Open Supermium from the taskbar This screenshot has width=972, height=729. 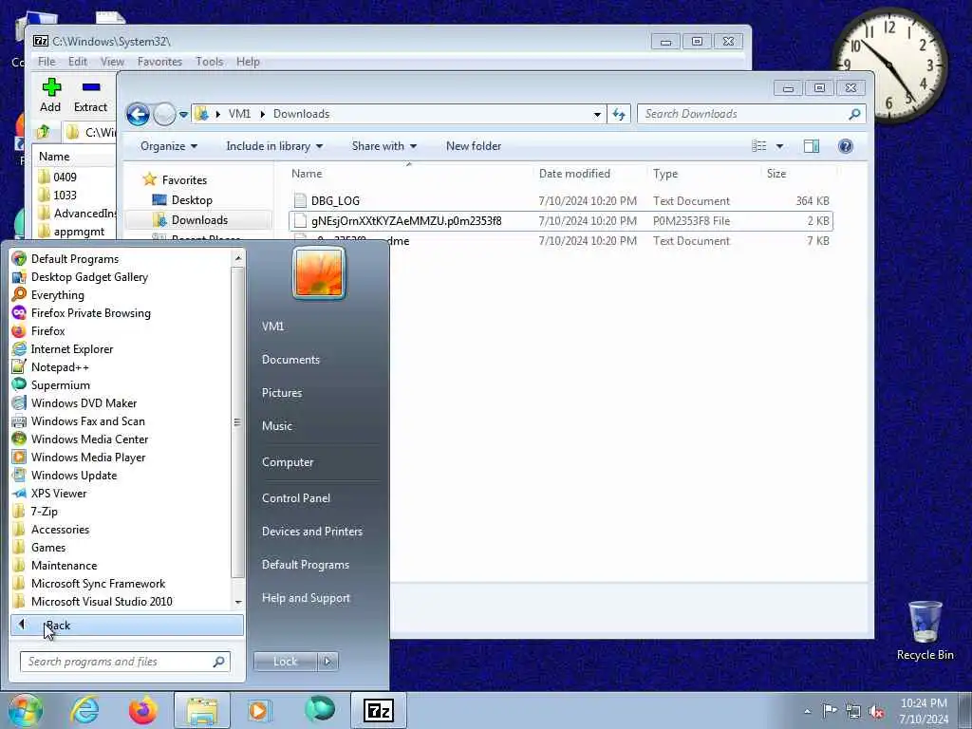coord(320,710)
